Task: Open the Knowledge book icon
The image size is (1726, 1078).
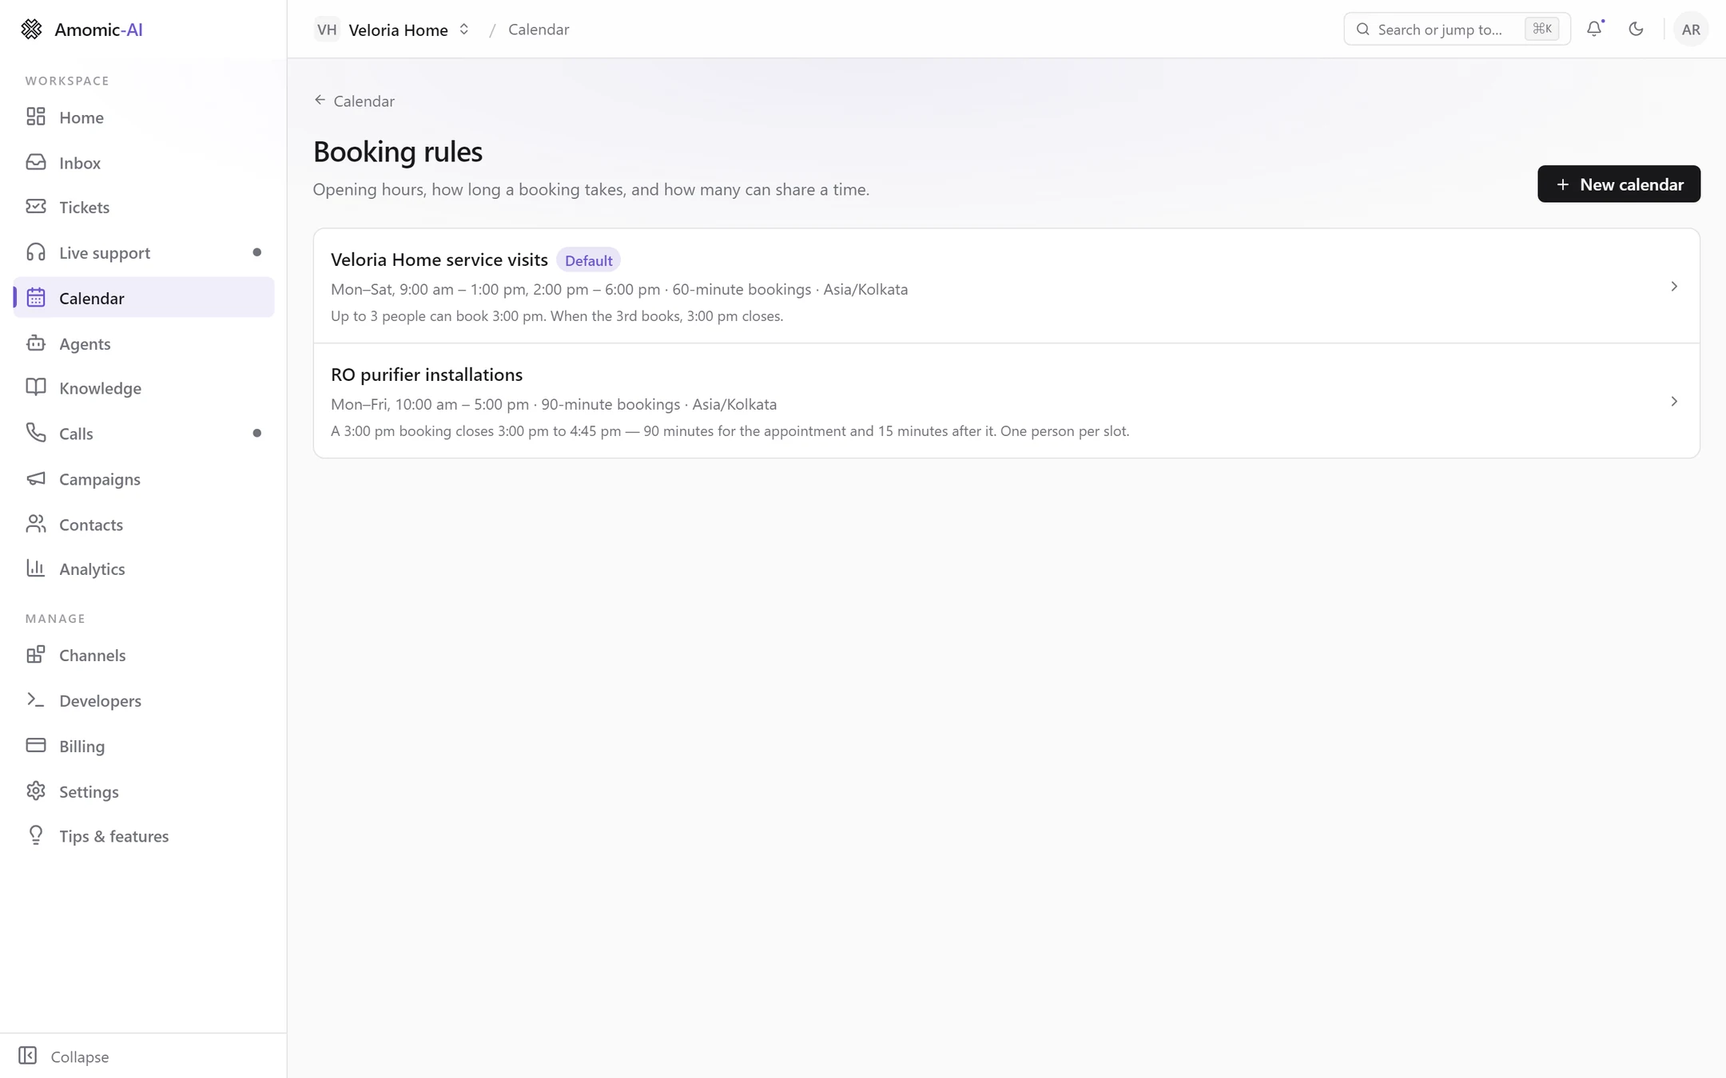Action: (36, 387)
